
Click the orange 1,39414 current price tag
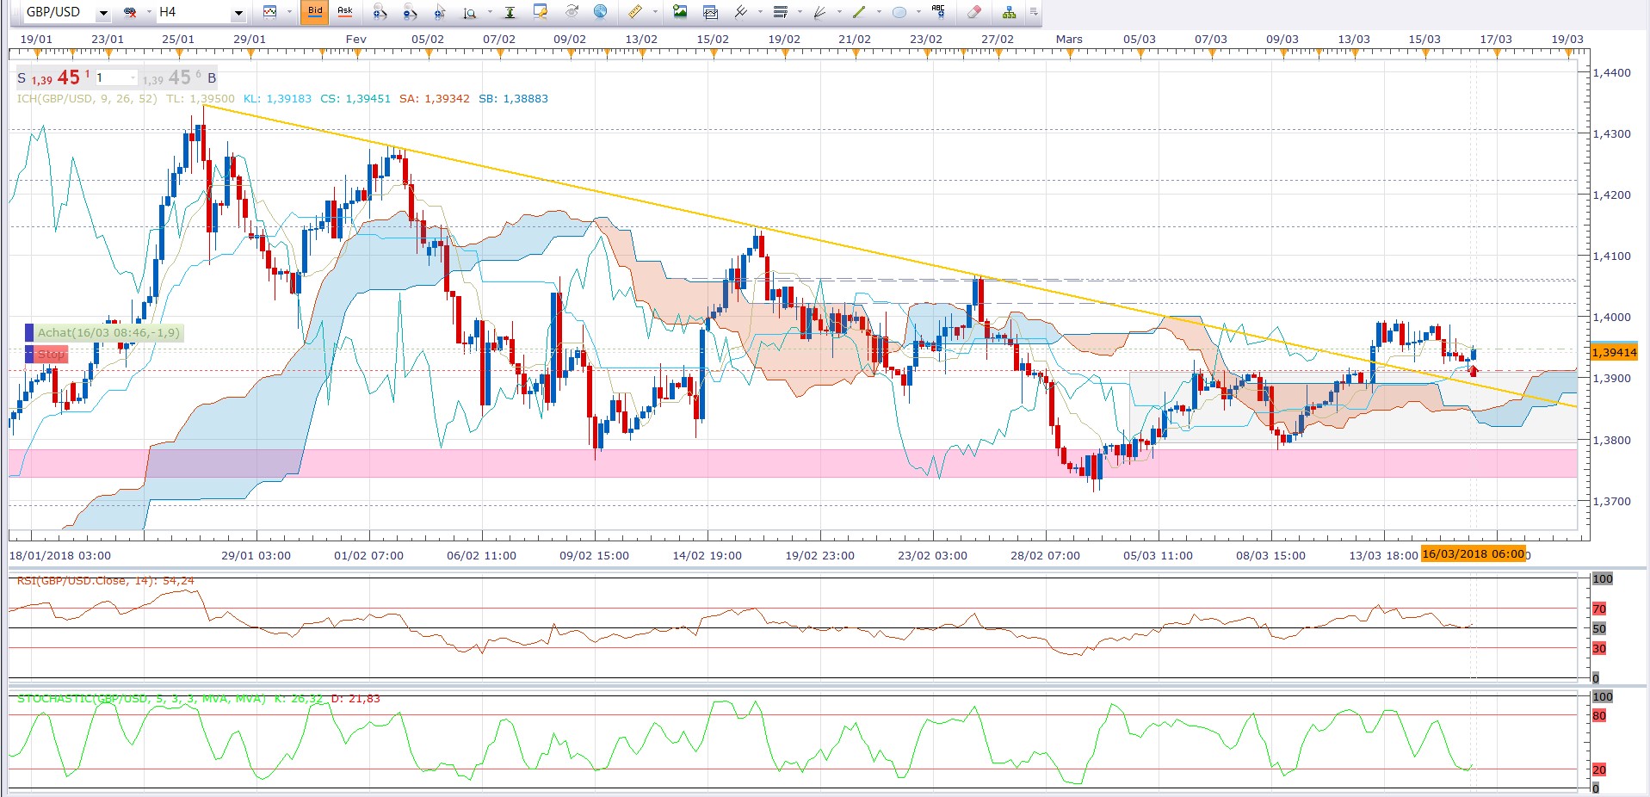(x=1614, y=352)
